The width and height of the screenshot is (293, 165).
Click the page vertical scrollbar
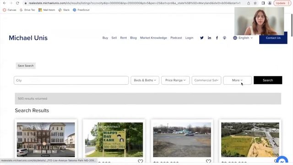coord(292,25)
